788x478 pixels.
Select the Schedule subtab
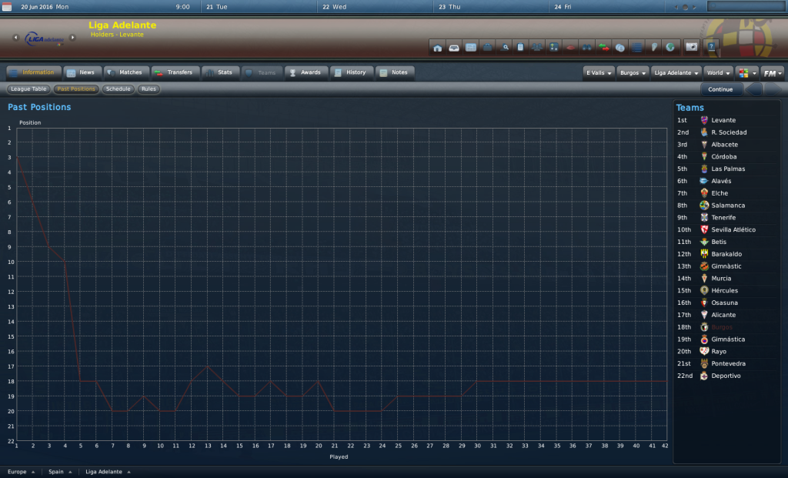tap(118, 89)
